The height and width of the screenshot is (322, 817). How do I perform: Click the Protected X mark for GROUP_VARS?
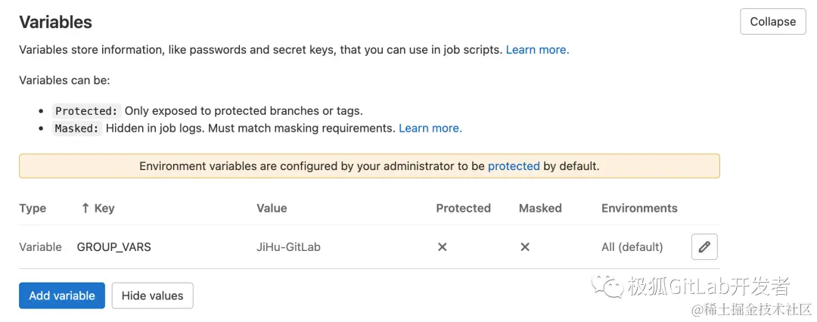click(443, 246)
